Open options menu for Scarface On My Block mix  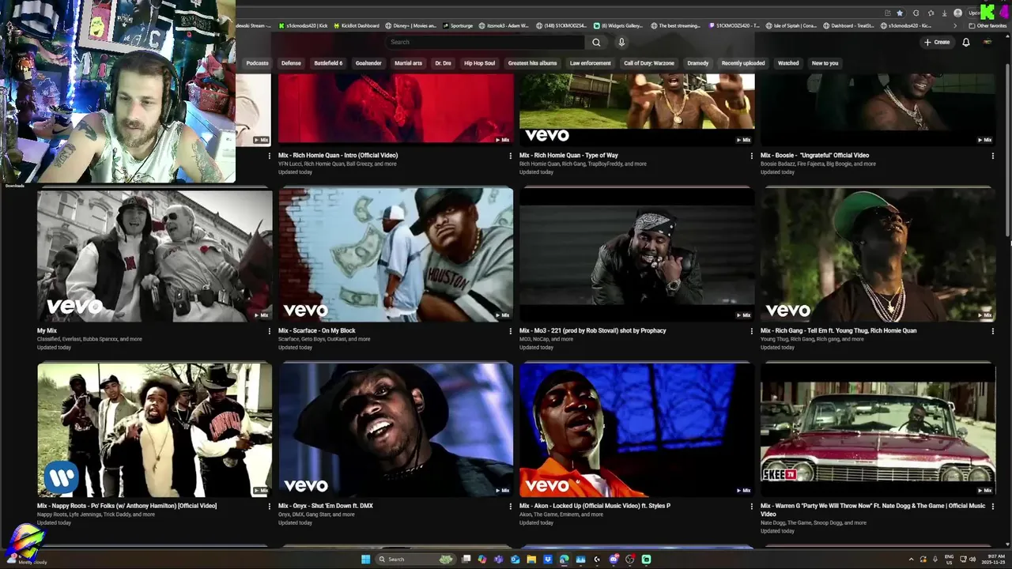[510, 331]
